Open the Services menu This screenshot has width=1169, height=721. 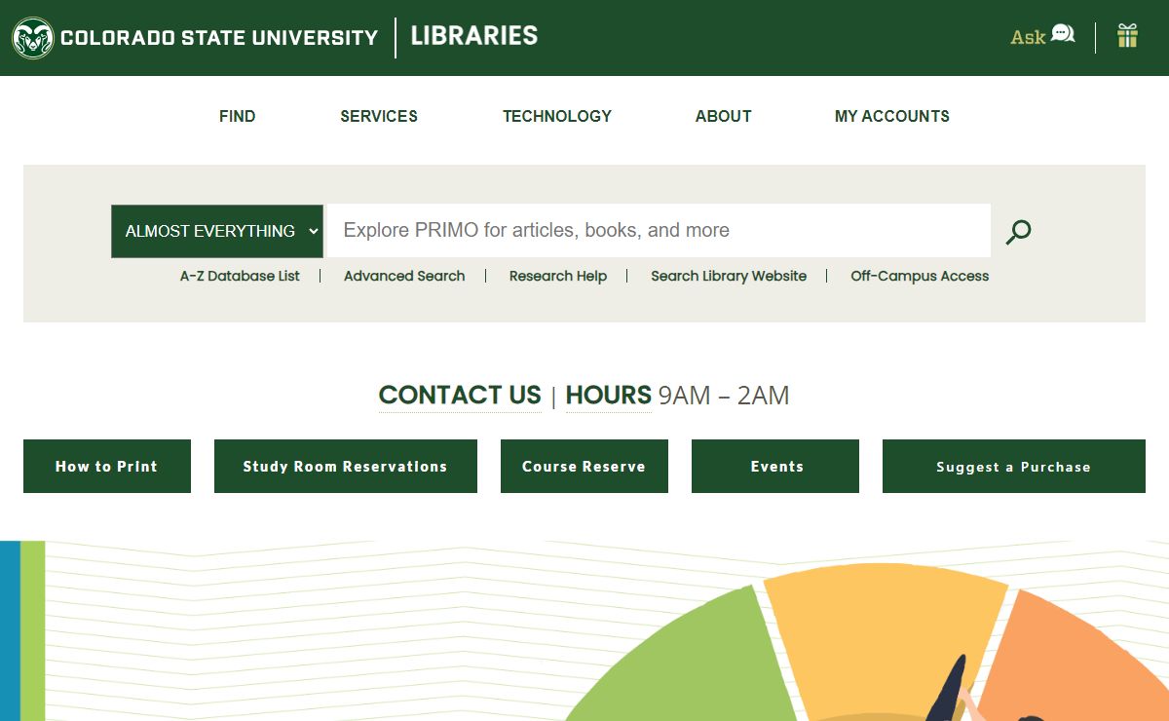379,116
